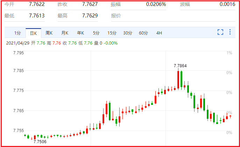240x147 pixels.
Task: Click the 7.755 axis label
Action: (x=18, y=131)
